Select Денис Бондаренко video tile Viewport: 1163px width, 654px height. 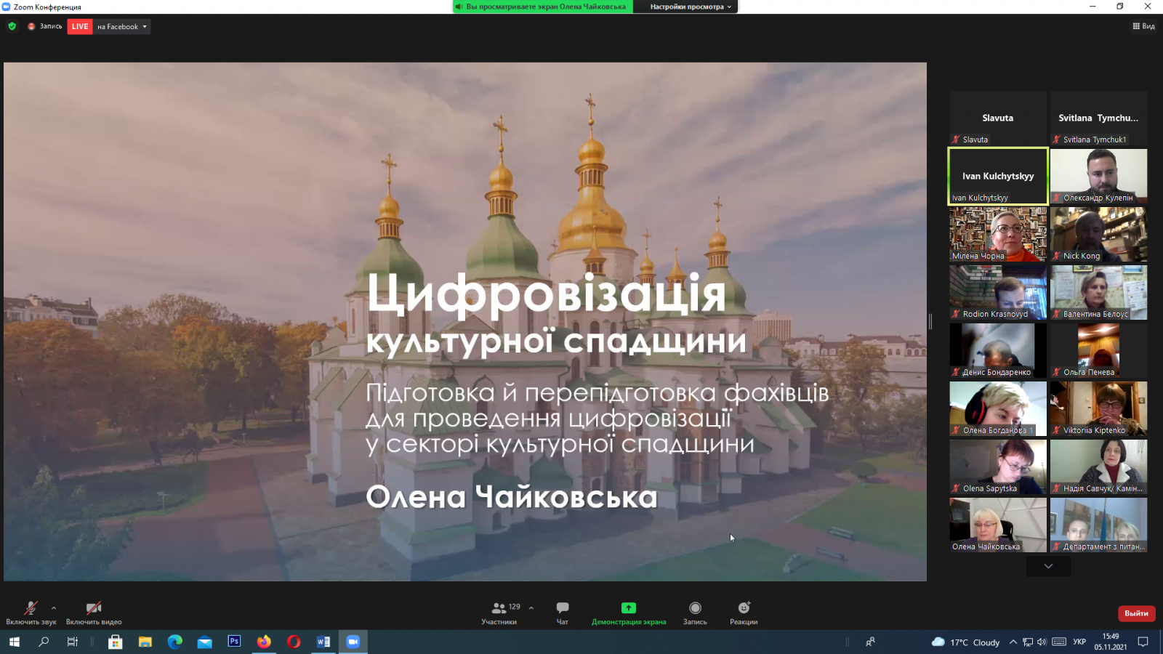click(x=998, y=350)
